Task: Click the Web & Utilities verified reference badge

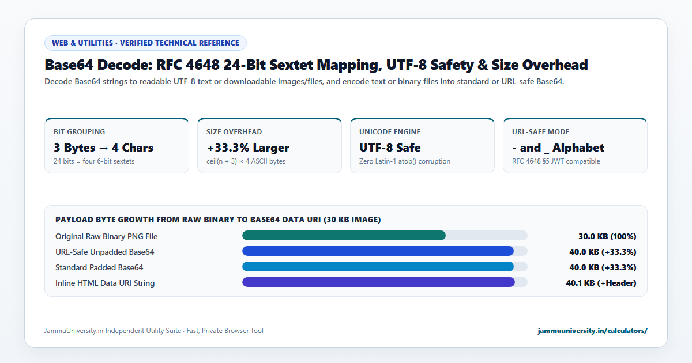Action: pos(145,43)
